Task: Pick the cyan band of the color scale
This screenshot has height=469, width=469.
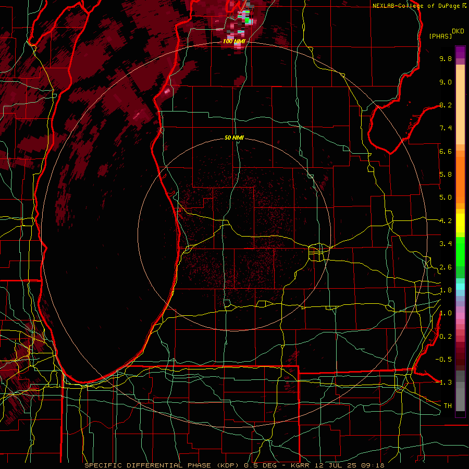Action: (460, 287)
